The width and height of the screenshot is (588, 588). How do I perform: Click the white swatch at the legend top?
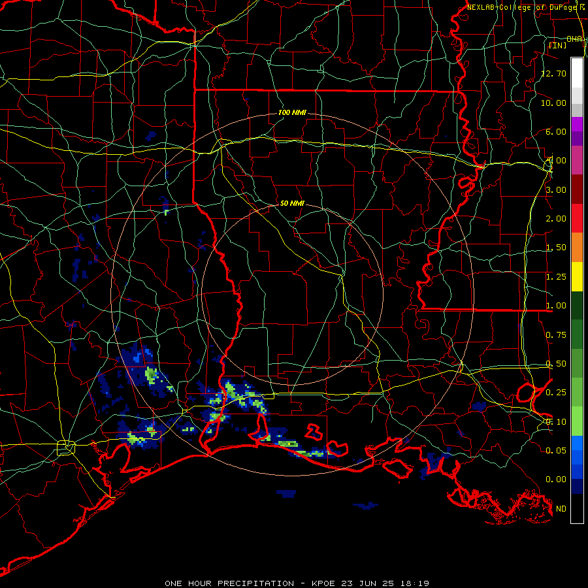(577, 73)
